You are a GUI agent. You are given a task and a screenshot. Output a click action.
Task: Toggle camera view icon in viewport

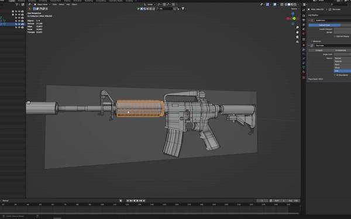click(x=297, y=37)
